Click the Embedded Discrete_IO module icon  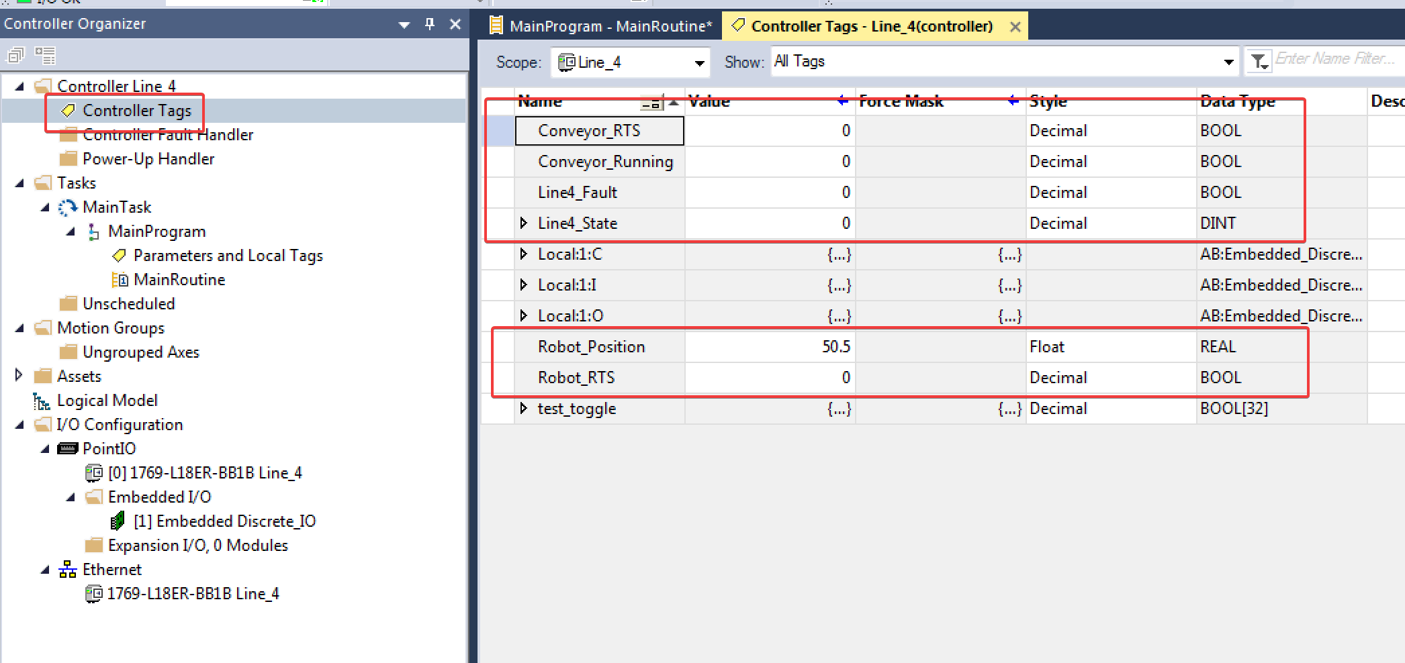(x=117, y=521)
